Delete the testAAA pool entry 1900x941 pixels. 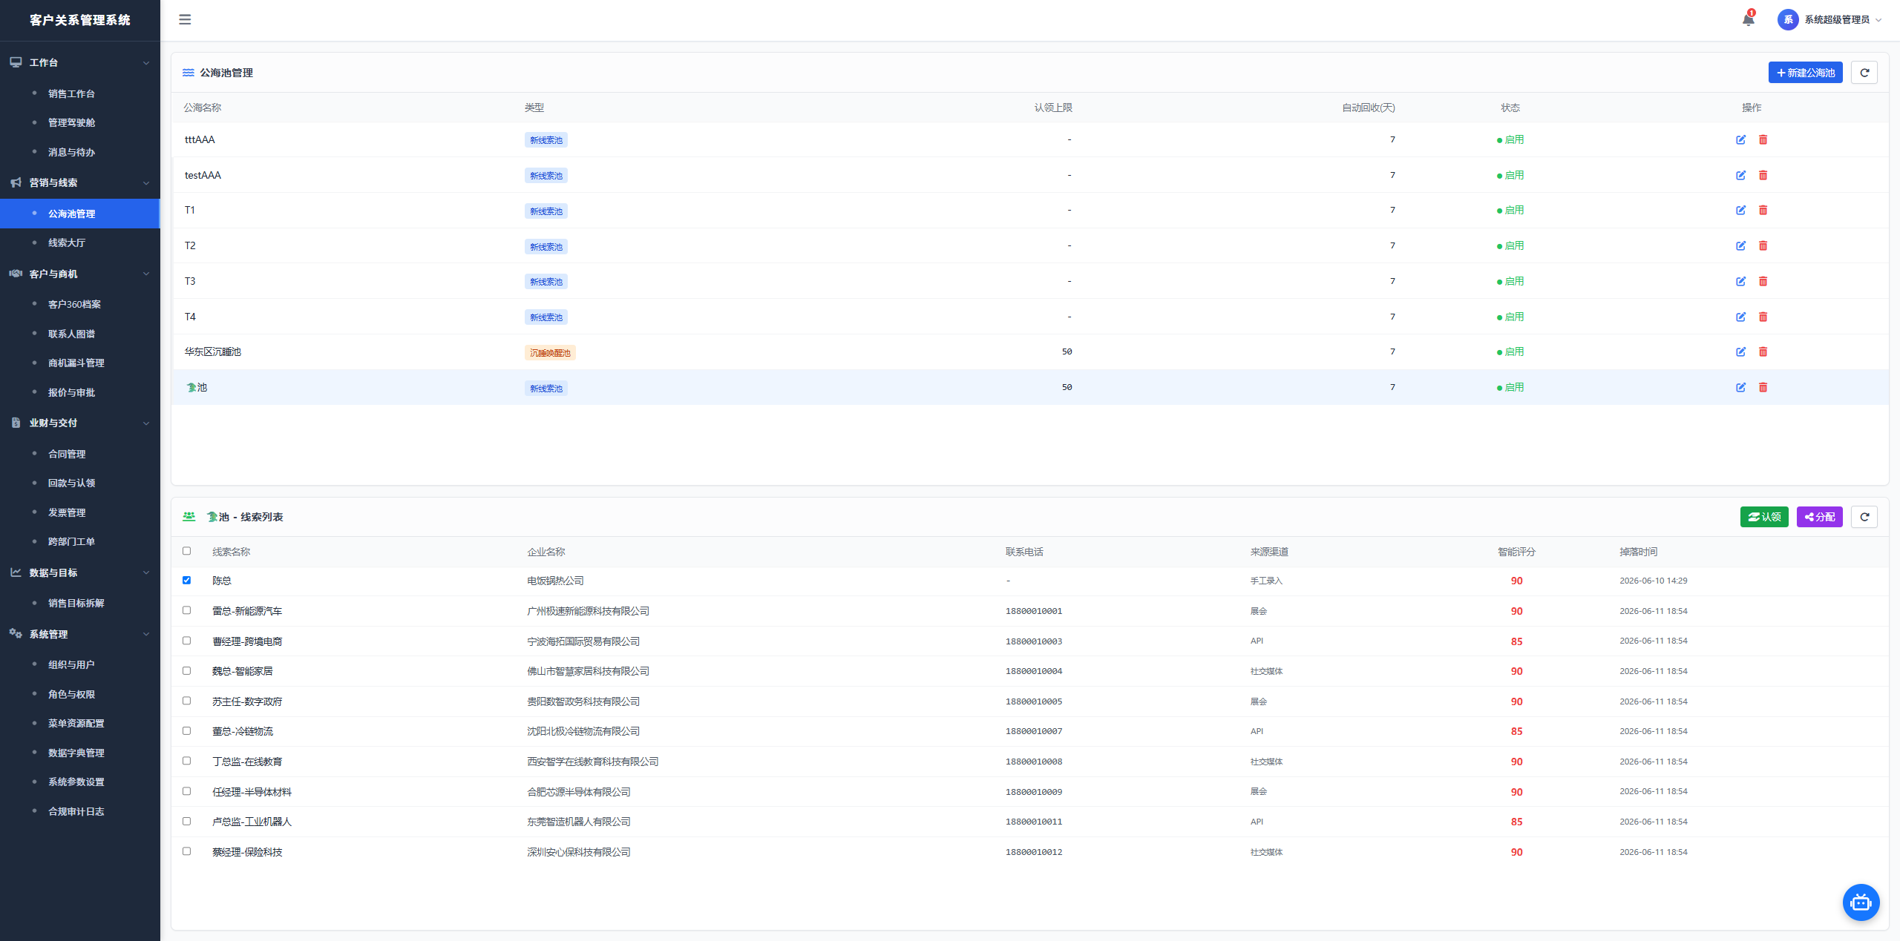(x=1763, y=175)
